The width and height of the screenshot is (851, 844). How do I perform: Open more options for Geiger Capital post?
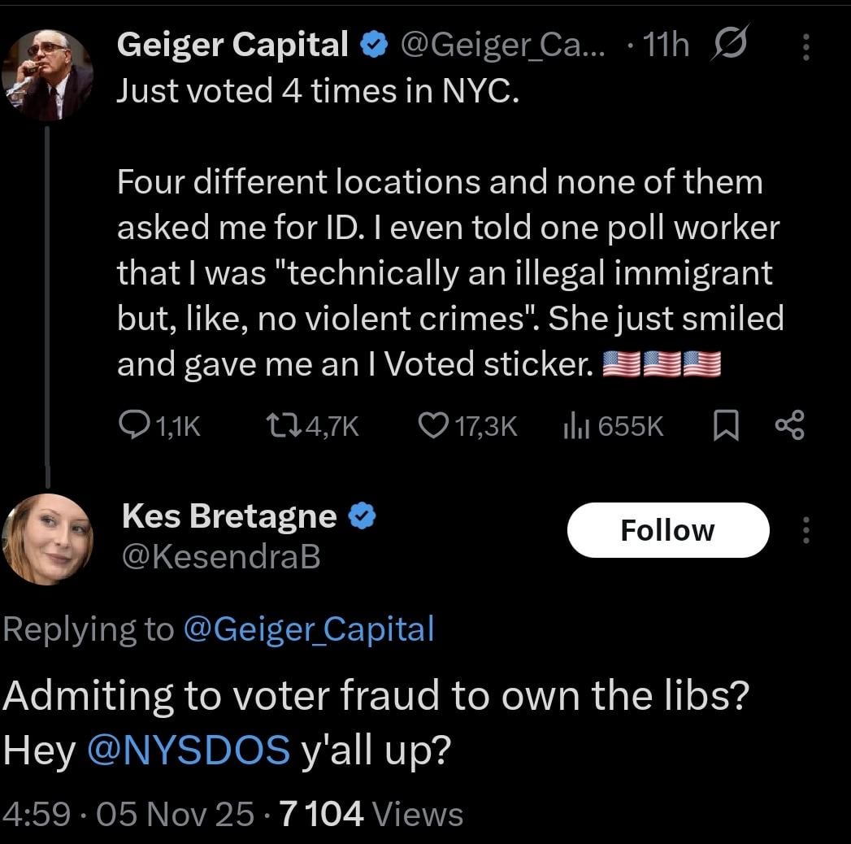pyautogui.click(x=805, y=48)
